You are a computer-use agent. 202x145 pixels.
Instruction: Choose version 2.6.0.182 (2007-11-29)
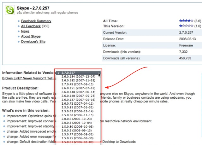tap(78, 80)
